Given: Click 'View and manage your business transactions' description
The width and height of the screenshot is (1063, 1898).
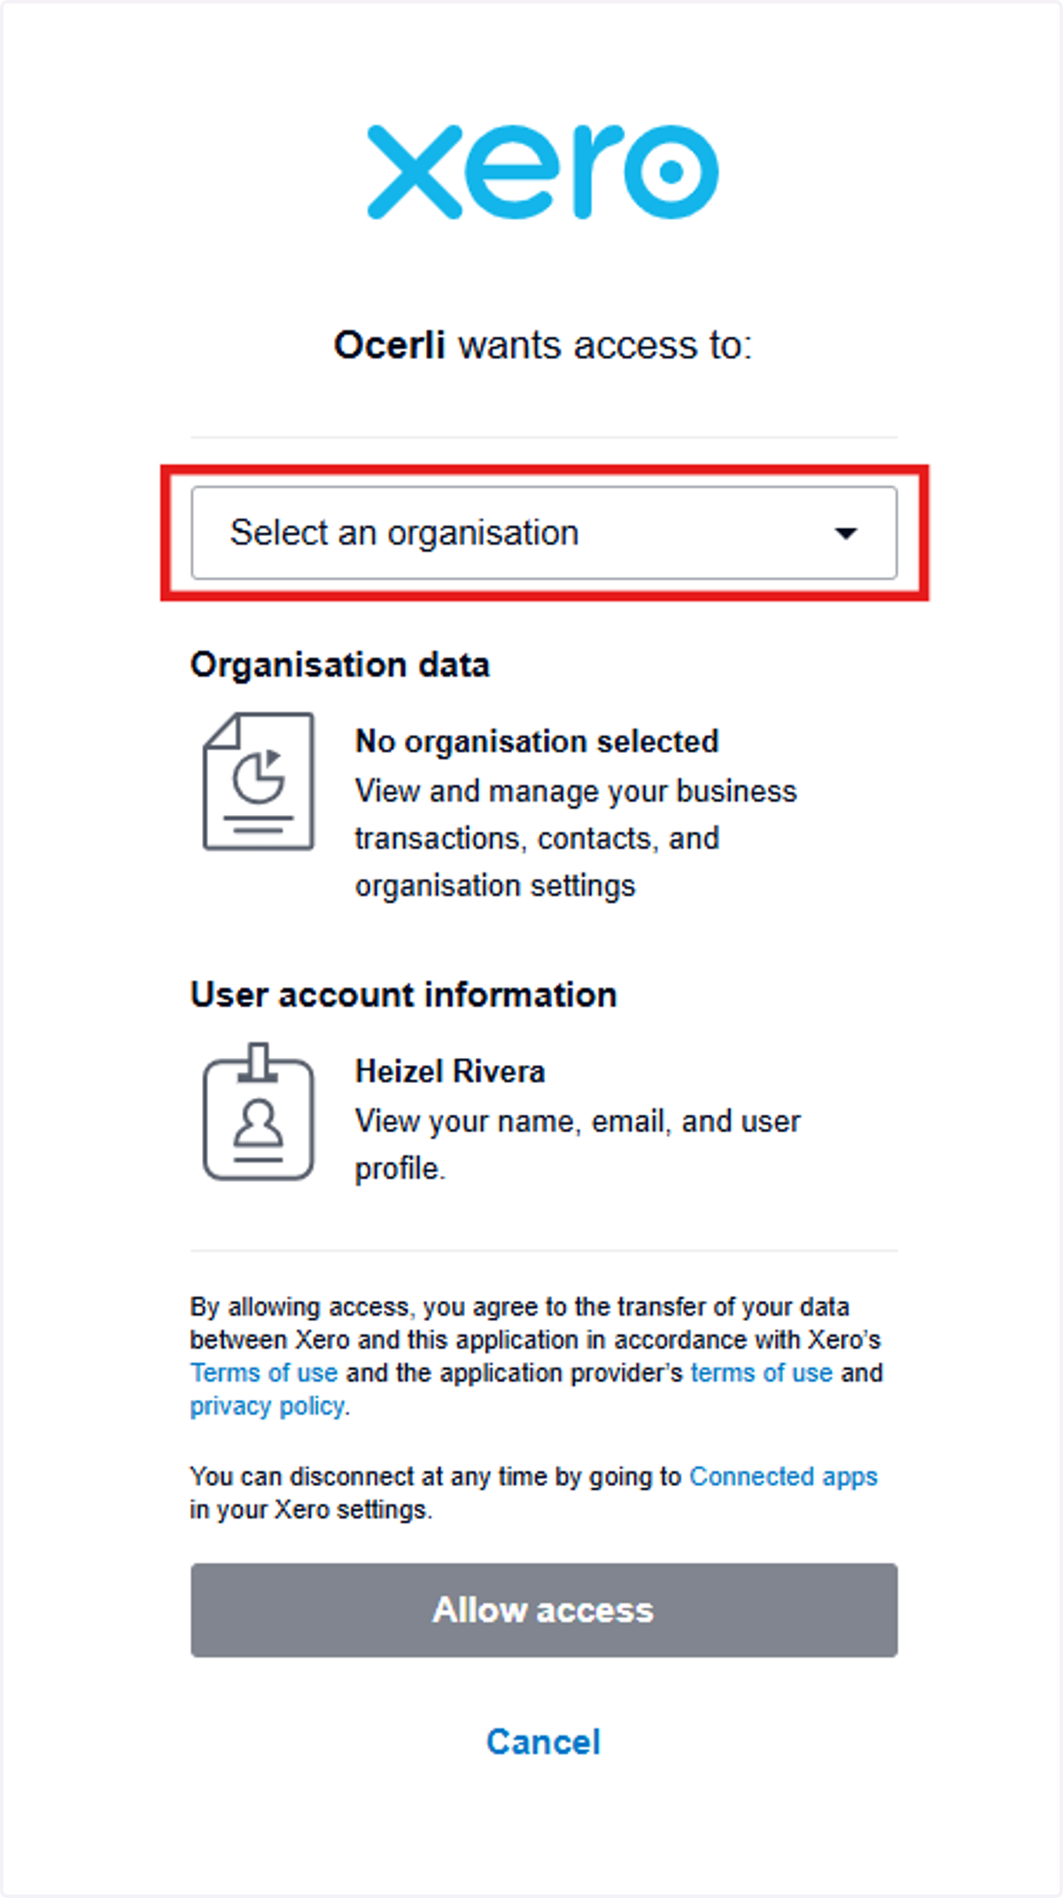Looking at the screenshot, I should [576, 838].
